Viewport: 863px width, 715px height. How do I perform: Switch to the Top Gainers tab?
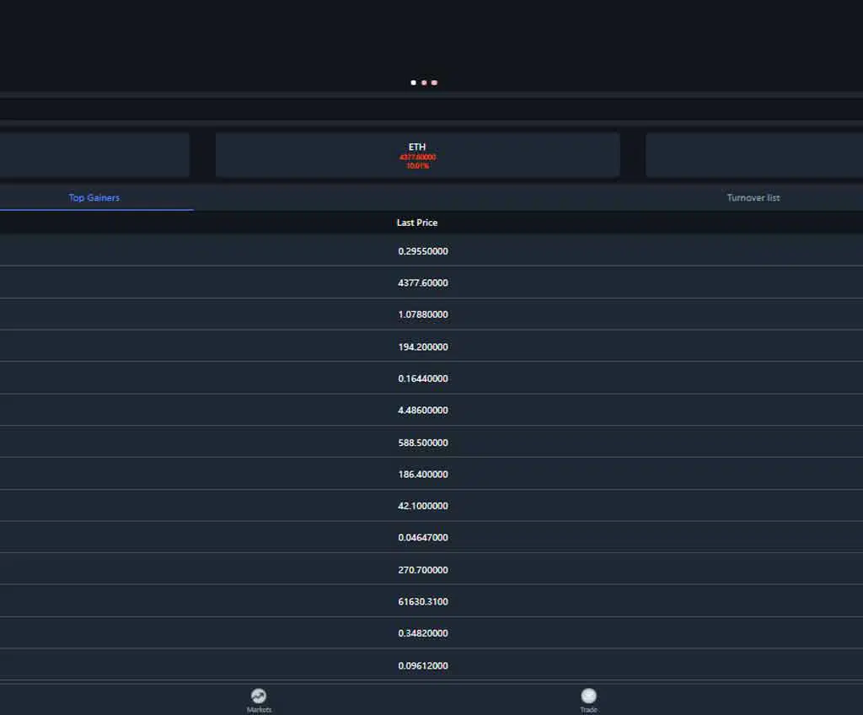tap(94, 198)
